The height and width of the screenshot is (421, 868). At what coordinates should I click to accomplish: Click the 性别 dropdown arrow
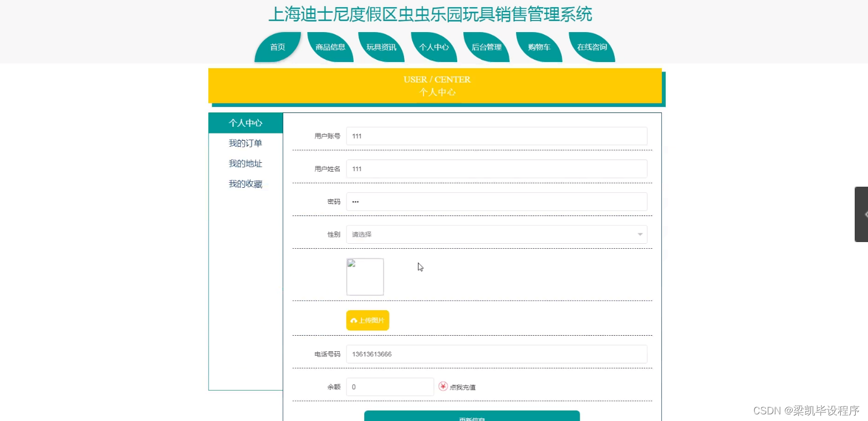640,234
